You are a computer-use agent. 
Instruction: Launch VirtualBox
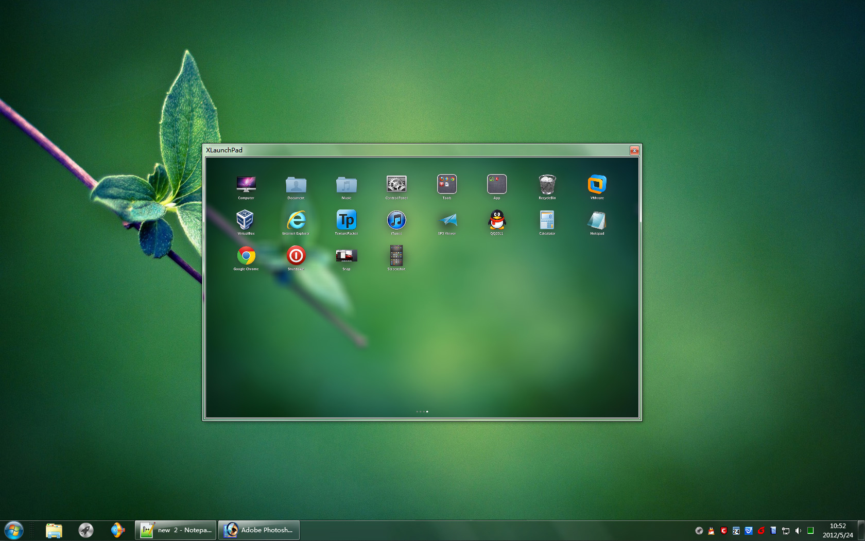[246, 220]
